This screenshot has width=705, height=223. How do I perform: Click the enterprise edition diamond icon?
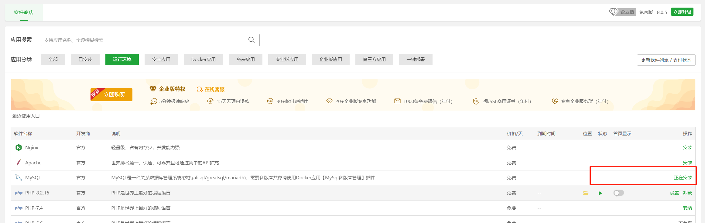[x=613, y=12]
